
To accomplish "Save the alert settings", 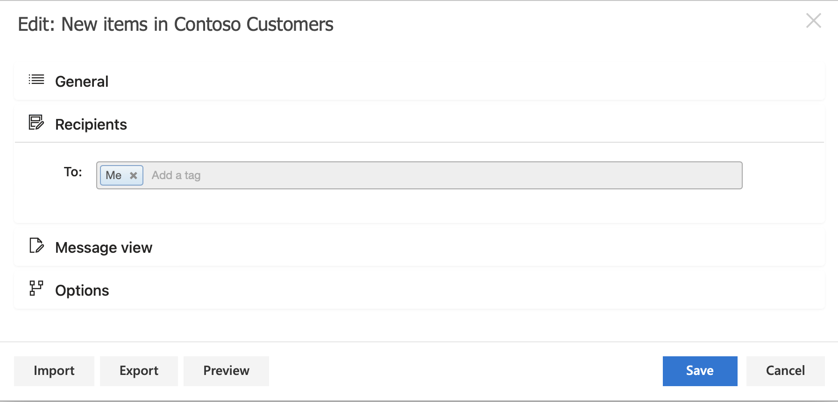I will pos(700,371).
